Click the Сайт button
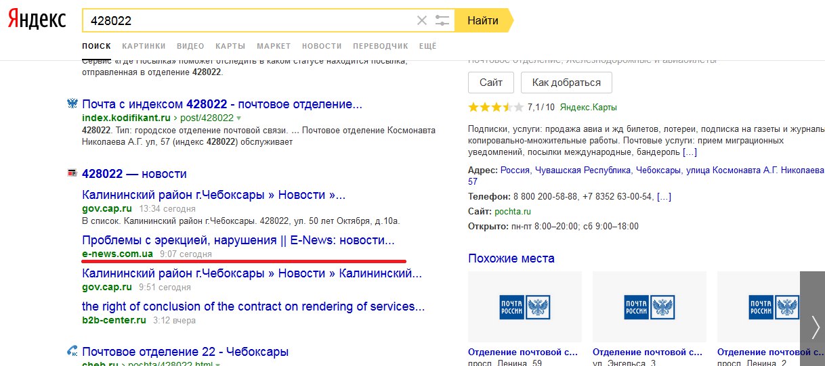825x366 pixels. pos(491,83)
